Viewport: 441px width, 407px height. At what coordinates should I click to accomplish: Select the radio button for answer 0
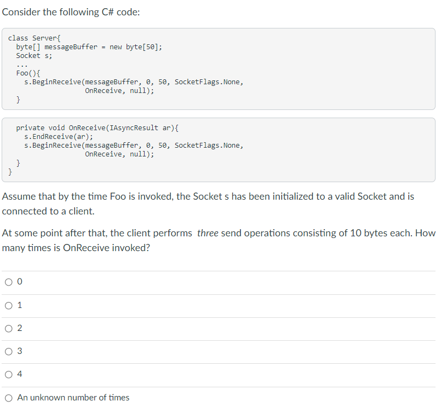pos(9,282)
